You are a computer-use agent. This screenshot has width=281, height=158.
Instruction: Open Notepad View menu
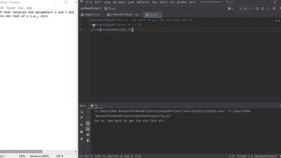pos(21,8)
